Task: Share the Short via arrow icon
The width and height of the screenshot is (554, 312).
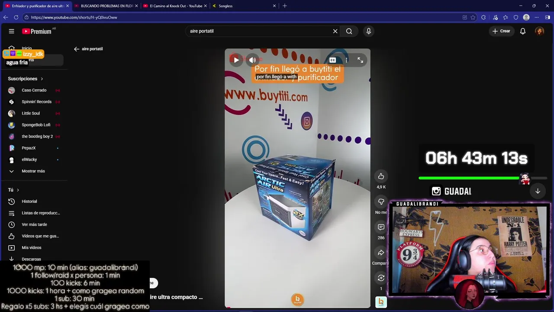Action: point(381,253)
